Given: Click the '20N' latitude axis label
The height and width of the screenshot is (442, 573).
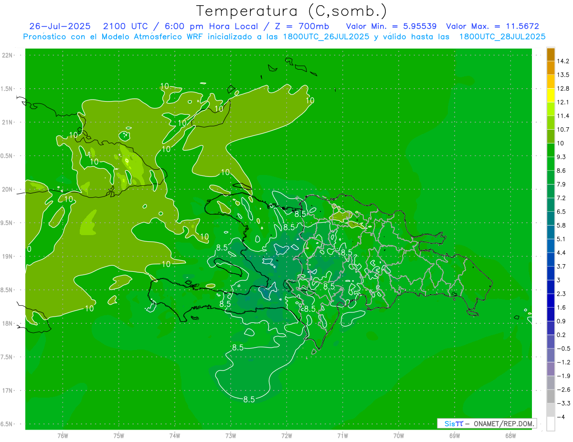Looking at the screenshot, I should click(x=7, y=190).
